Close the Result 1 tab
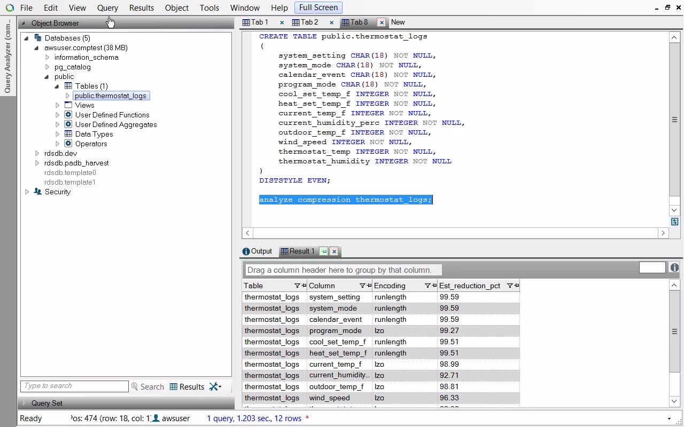684x427 pixels. (x=334, y=251)
